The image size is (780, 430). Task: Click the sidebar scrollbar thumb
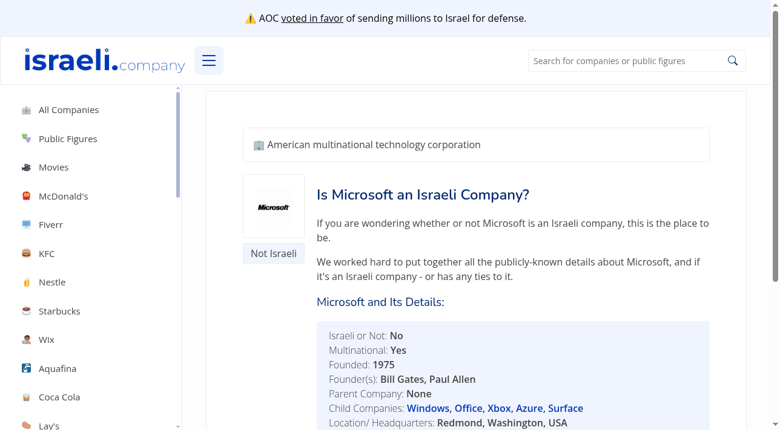[178, 145]
